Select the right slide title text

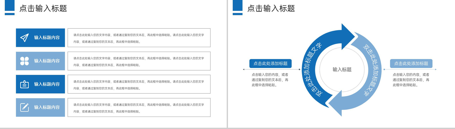pyautogui.click(x=271, y=8)
